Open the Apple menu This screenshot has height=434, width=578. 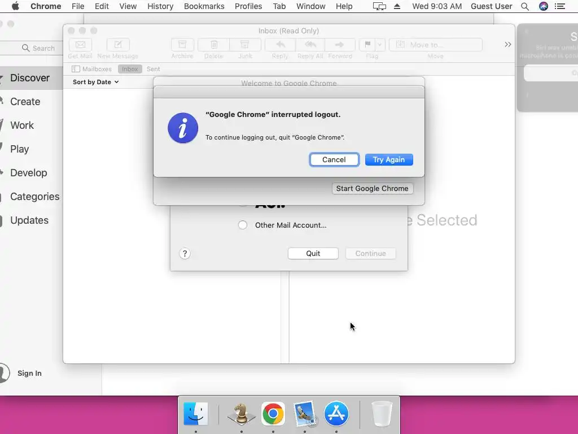click(15, 6)
